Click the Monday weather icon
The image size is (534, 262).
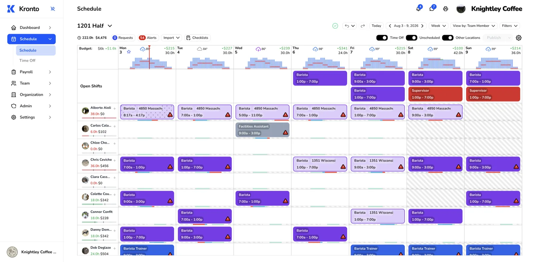pyautogui.click(x=143, y=49)
